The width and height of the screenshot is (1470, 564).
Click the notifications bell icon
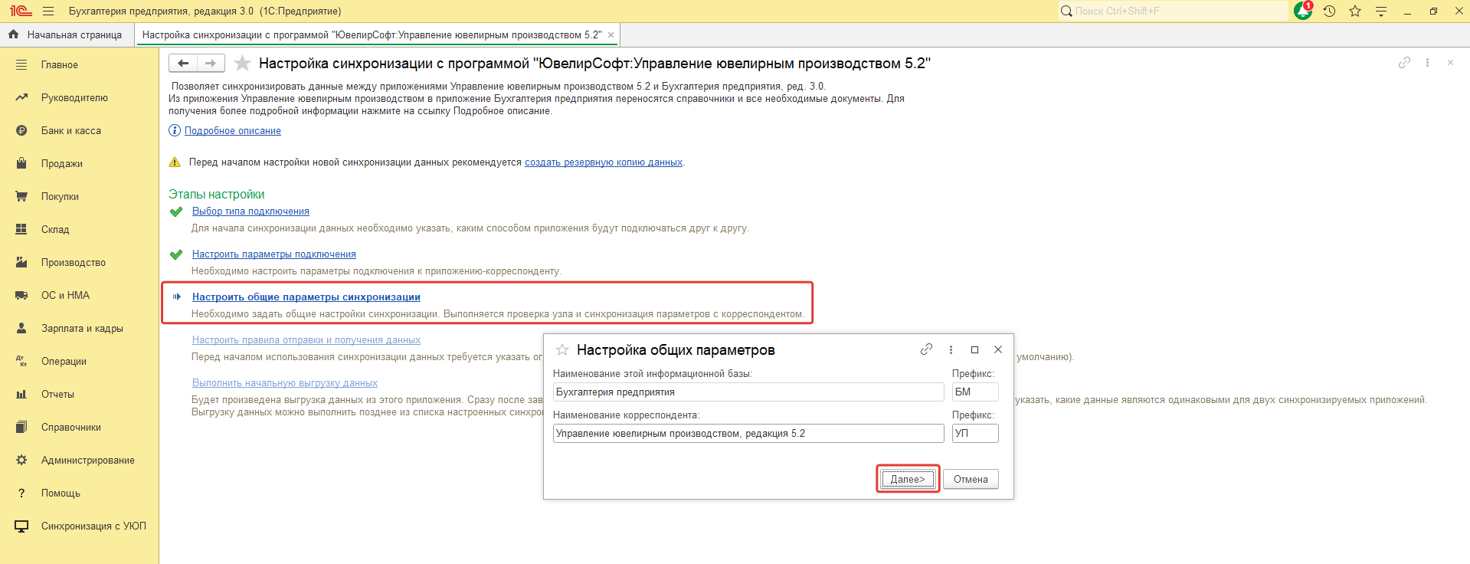pyautogui.click(x=1303, y=11)
